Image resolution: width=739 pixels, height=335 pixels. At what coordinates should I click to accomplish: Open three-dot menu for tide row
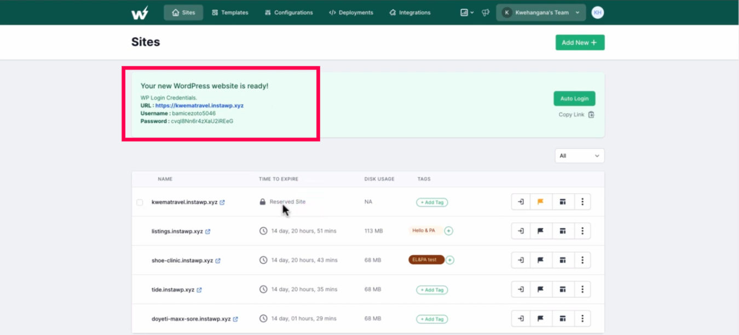point(582,290)
